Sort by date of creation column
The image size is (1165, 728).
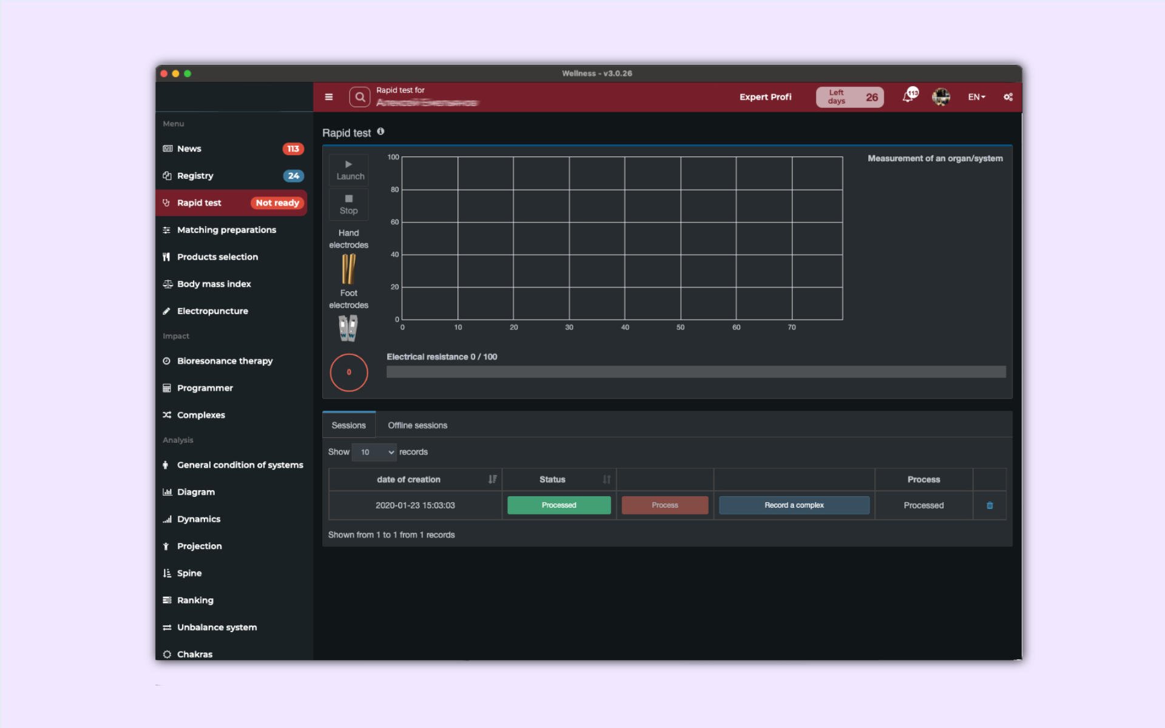point(415,479)
